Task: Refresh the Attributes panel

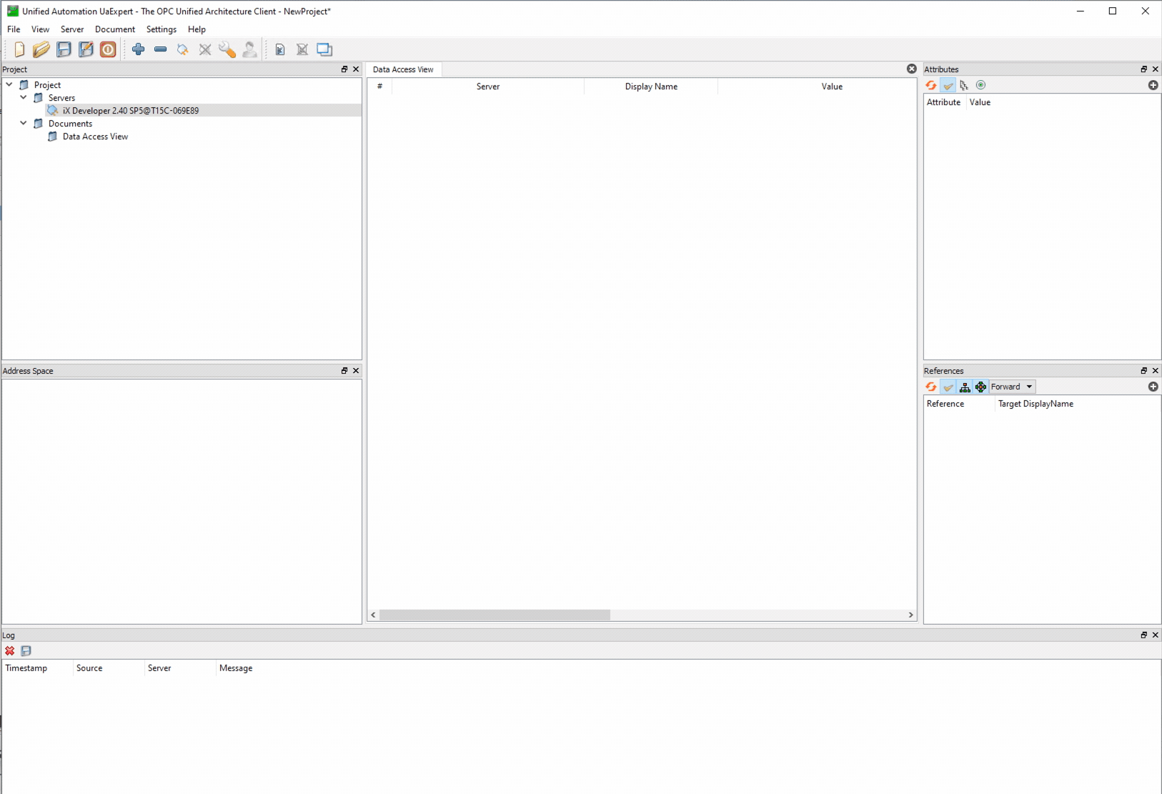Action: coord(931,85)
